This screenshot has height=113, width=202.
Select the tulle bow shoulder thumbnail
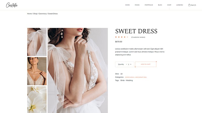coord(37,42)
